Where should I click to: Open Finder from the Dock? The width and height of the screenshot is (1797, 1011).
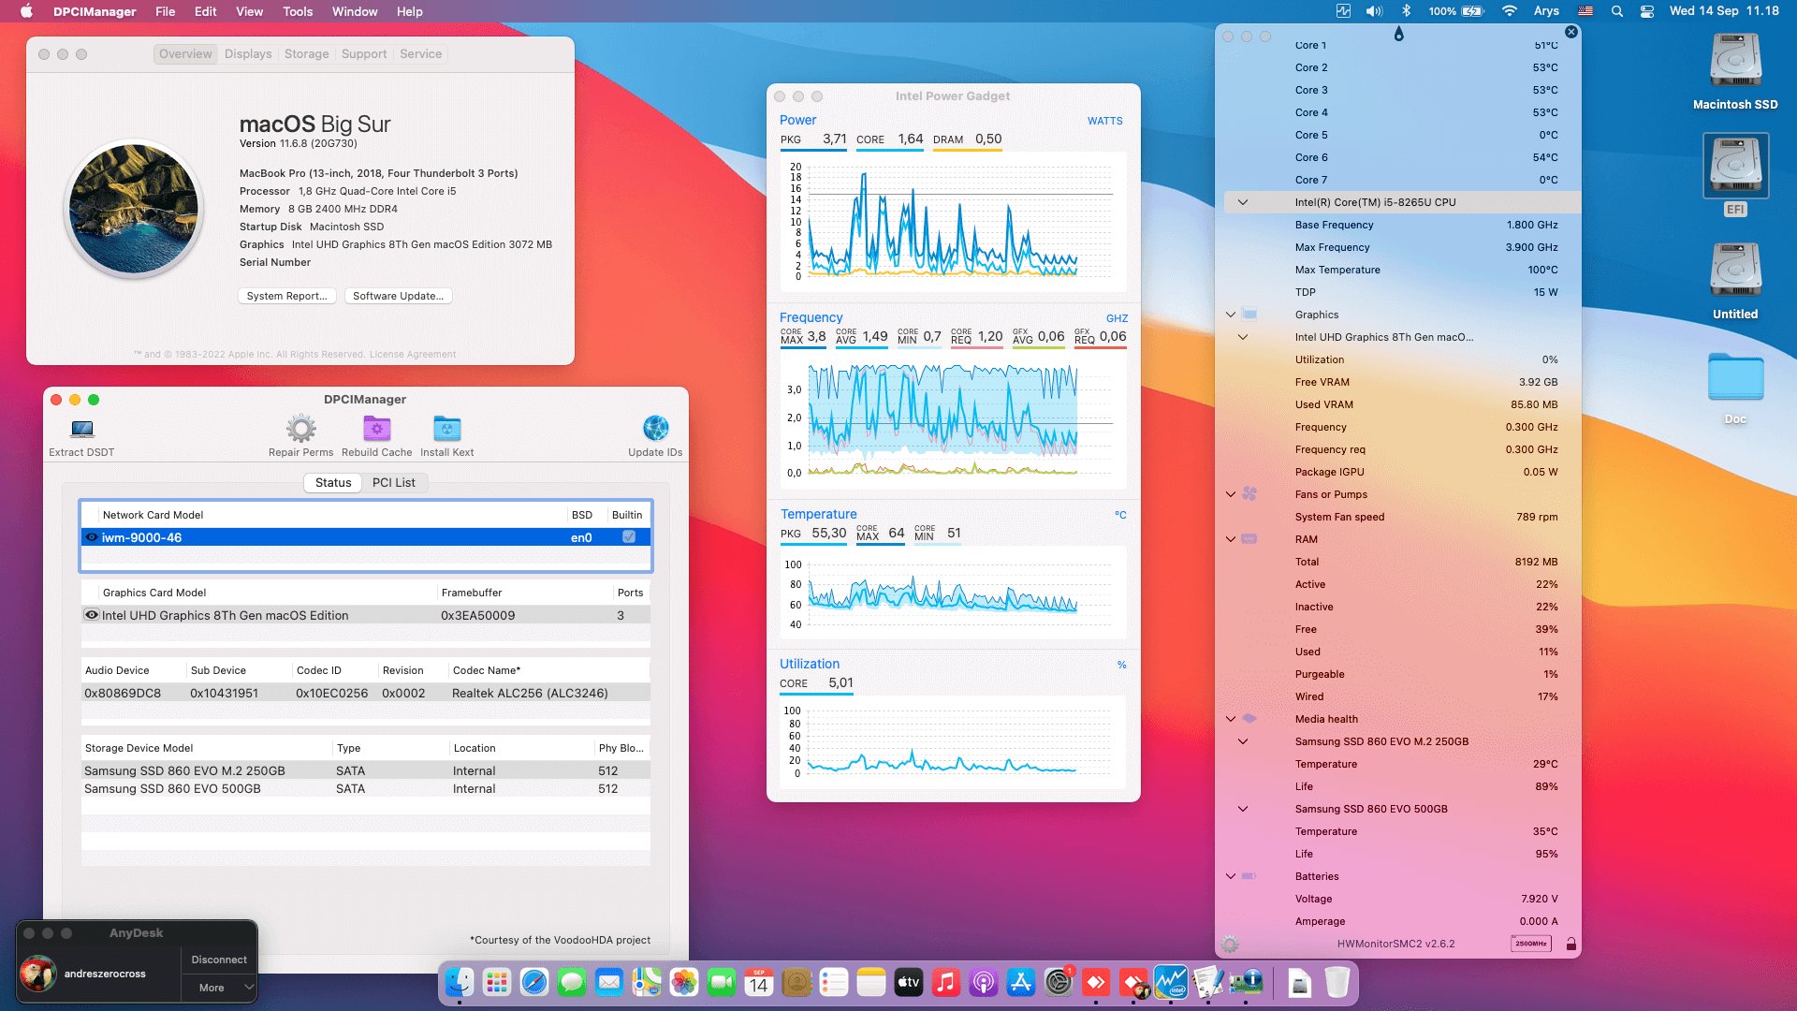pyautogui.click(x=460, y=982)
